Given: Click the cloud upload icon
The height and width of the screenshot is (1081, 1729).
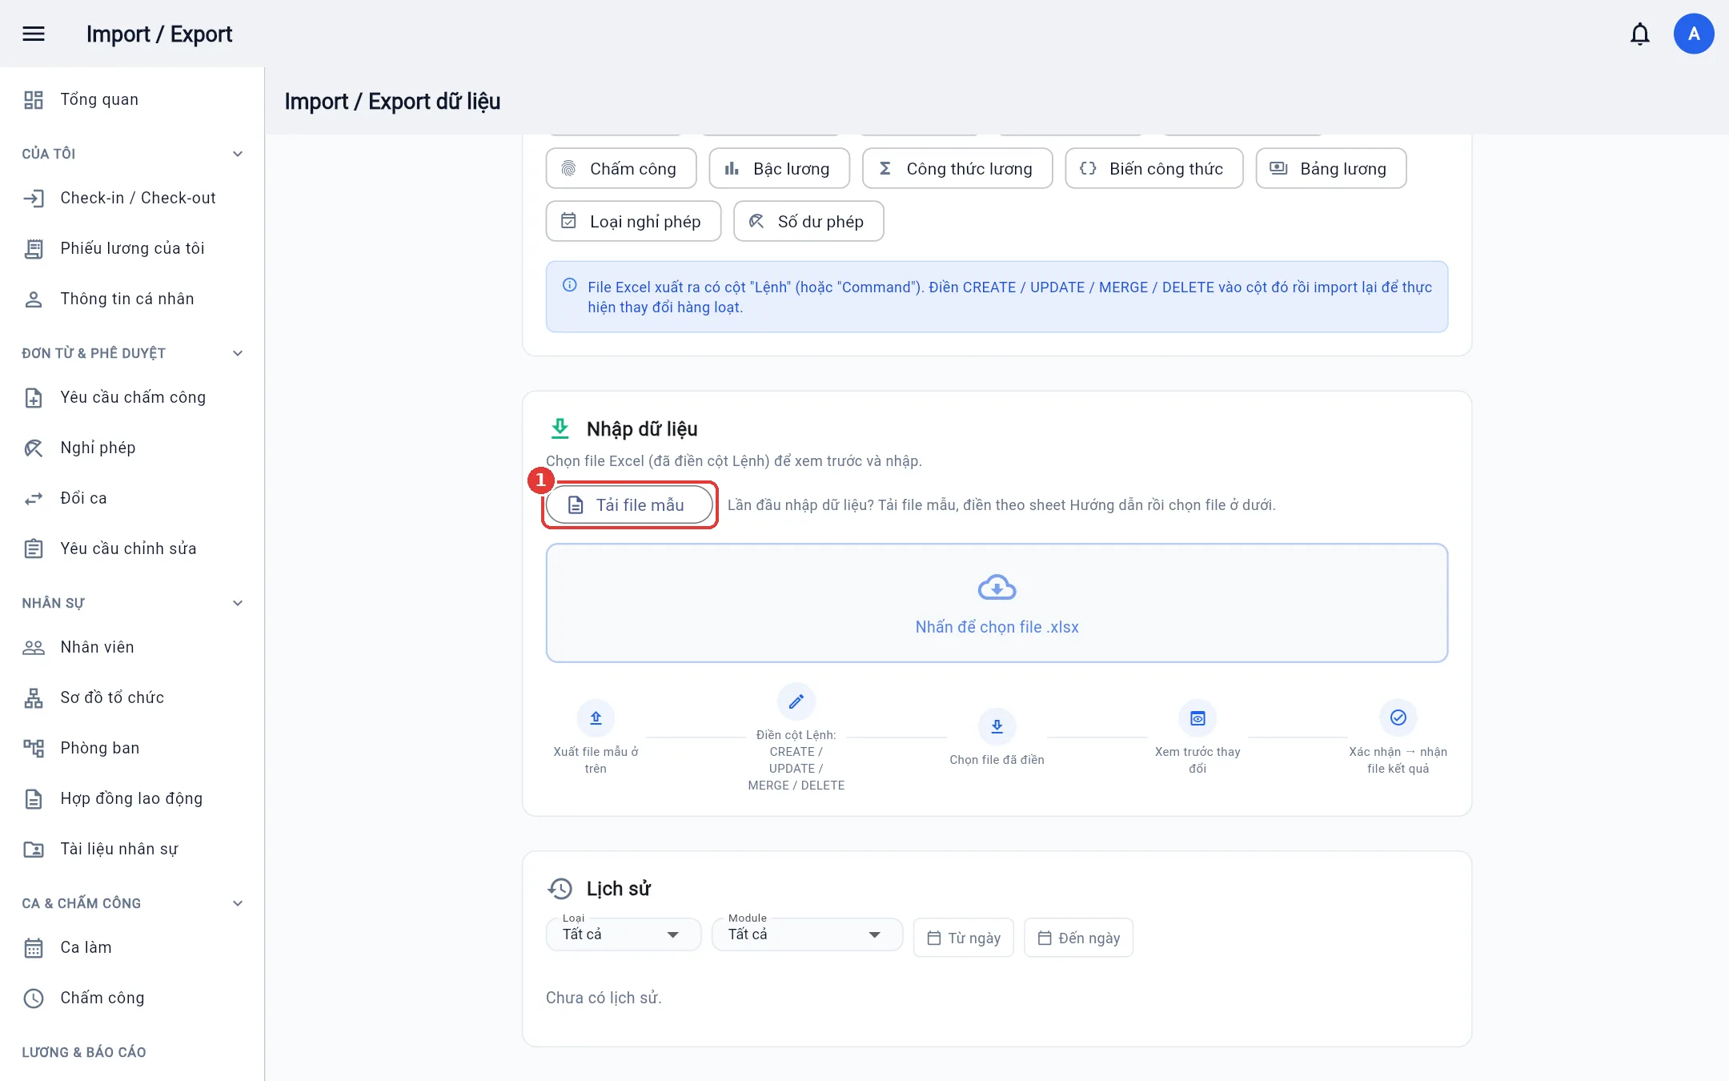Looking at the screenshot, I should [x=997, y=588].
